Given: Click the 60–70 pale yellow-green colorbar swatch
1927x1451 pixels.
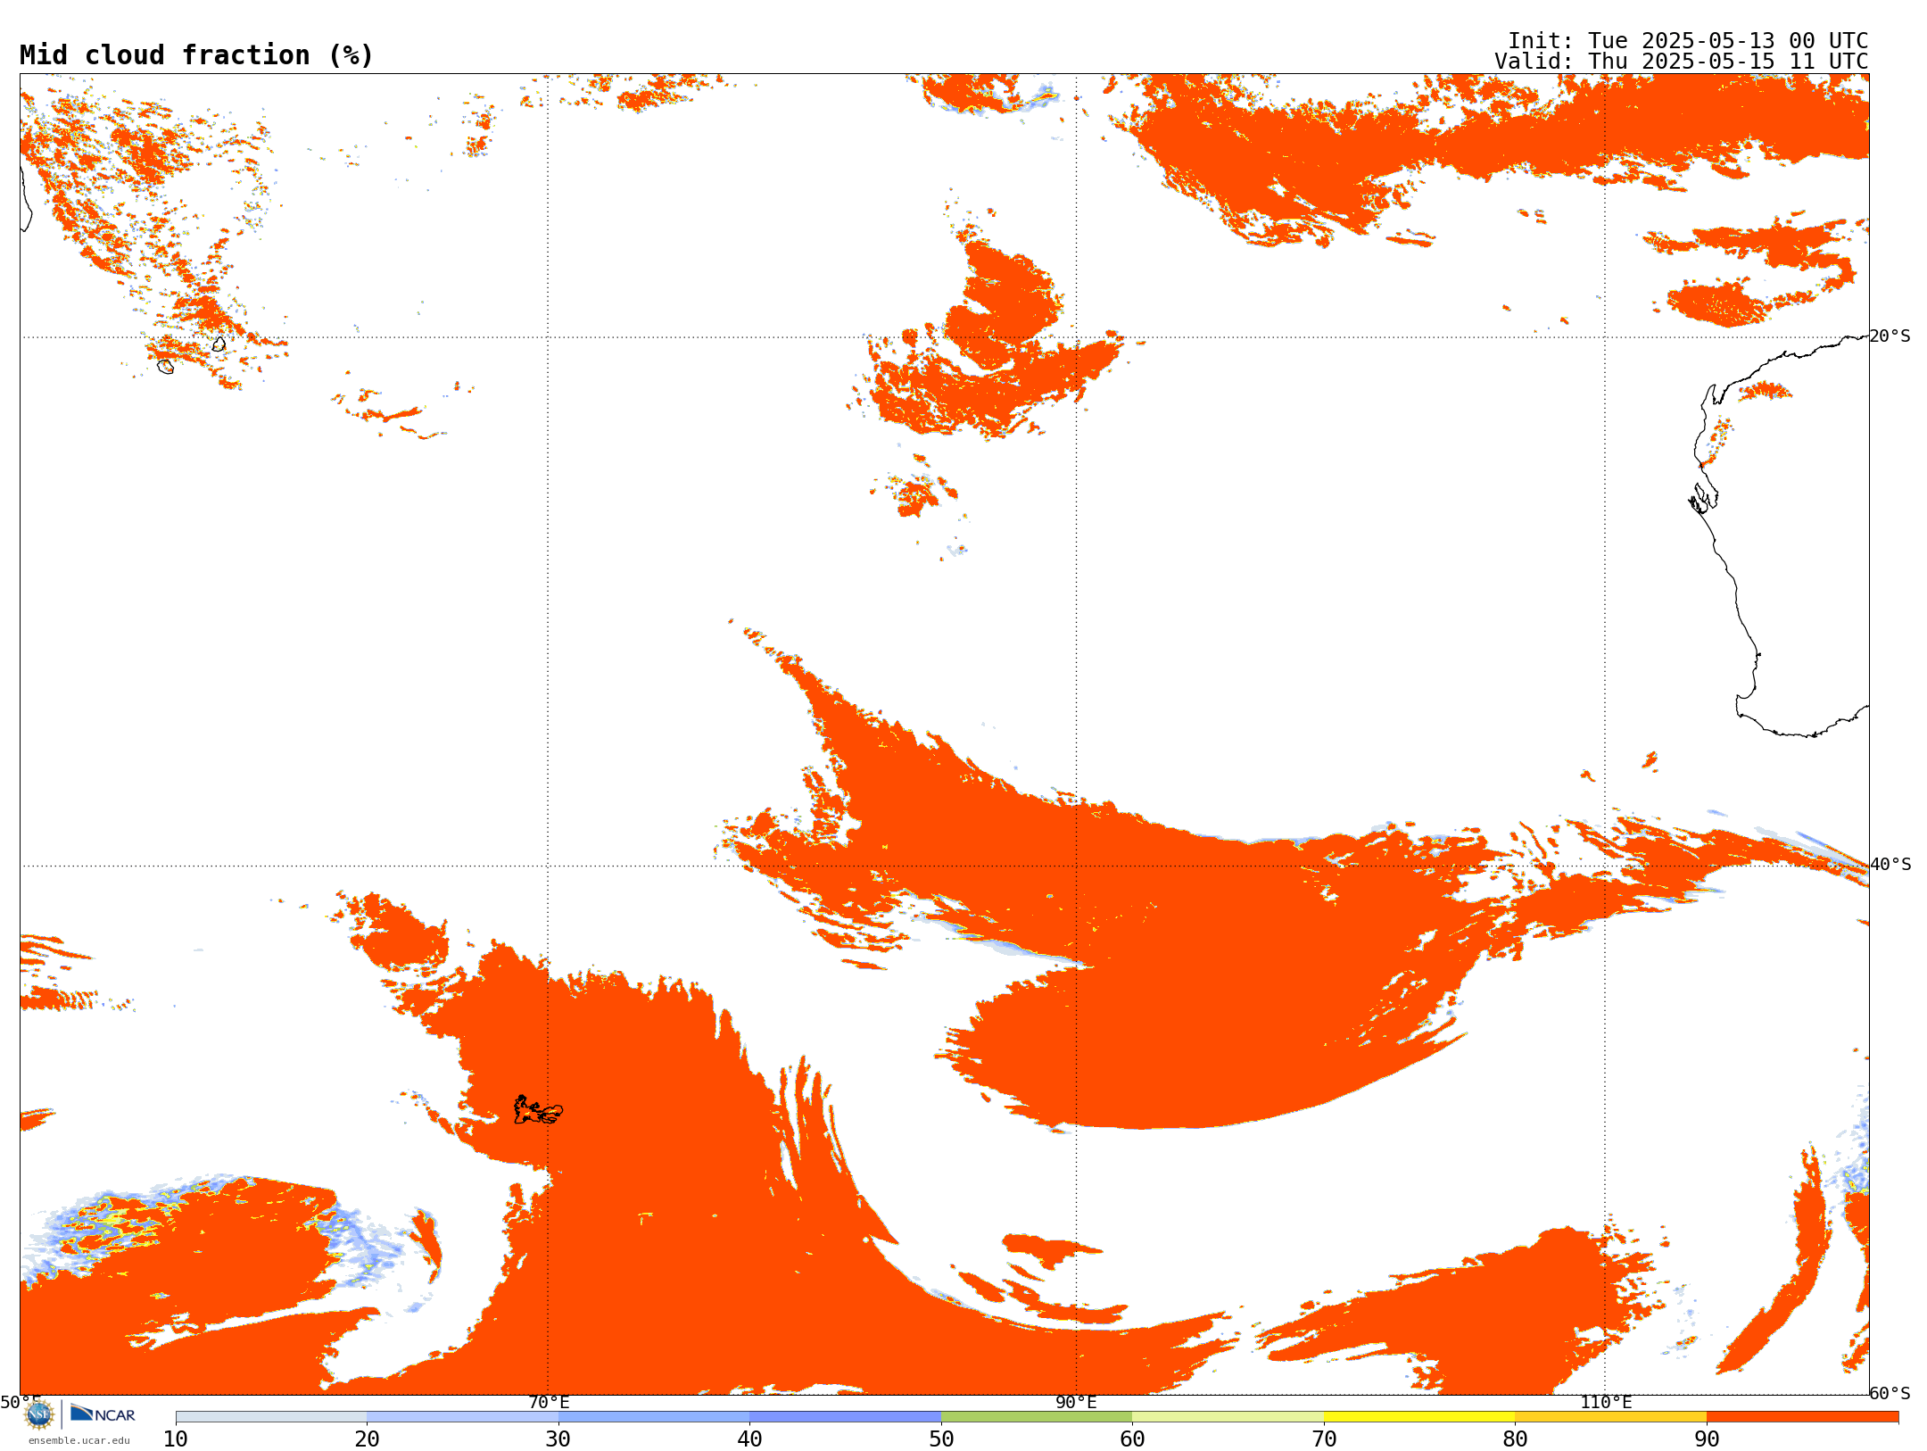Looking at the screenshot, I should click(1228, 1417).
